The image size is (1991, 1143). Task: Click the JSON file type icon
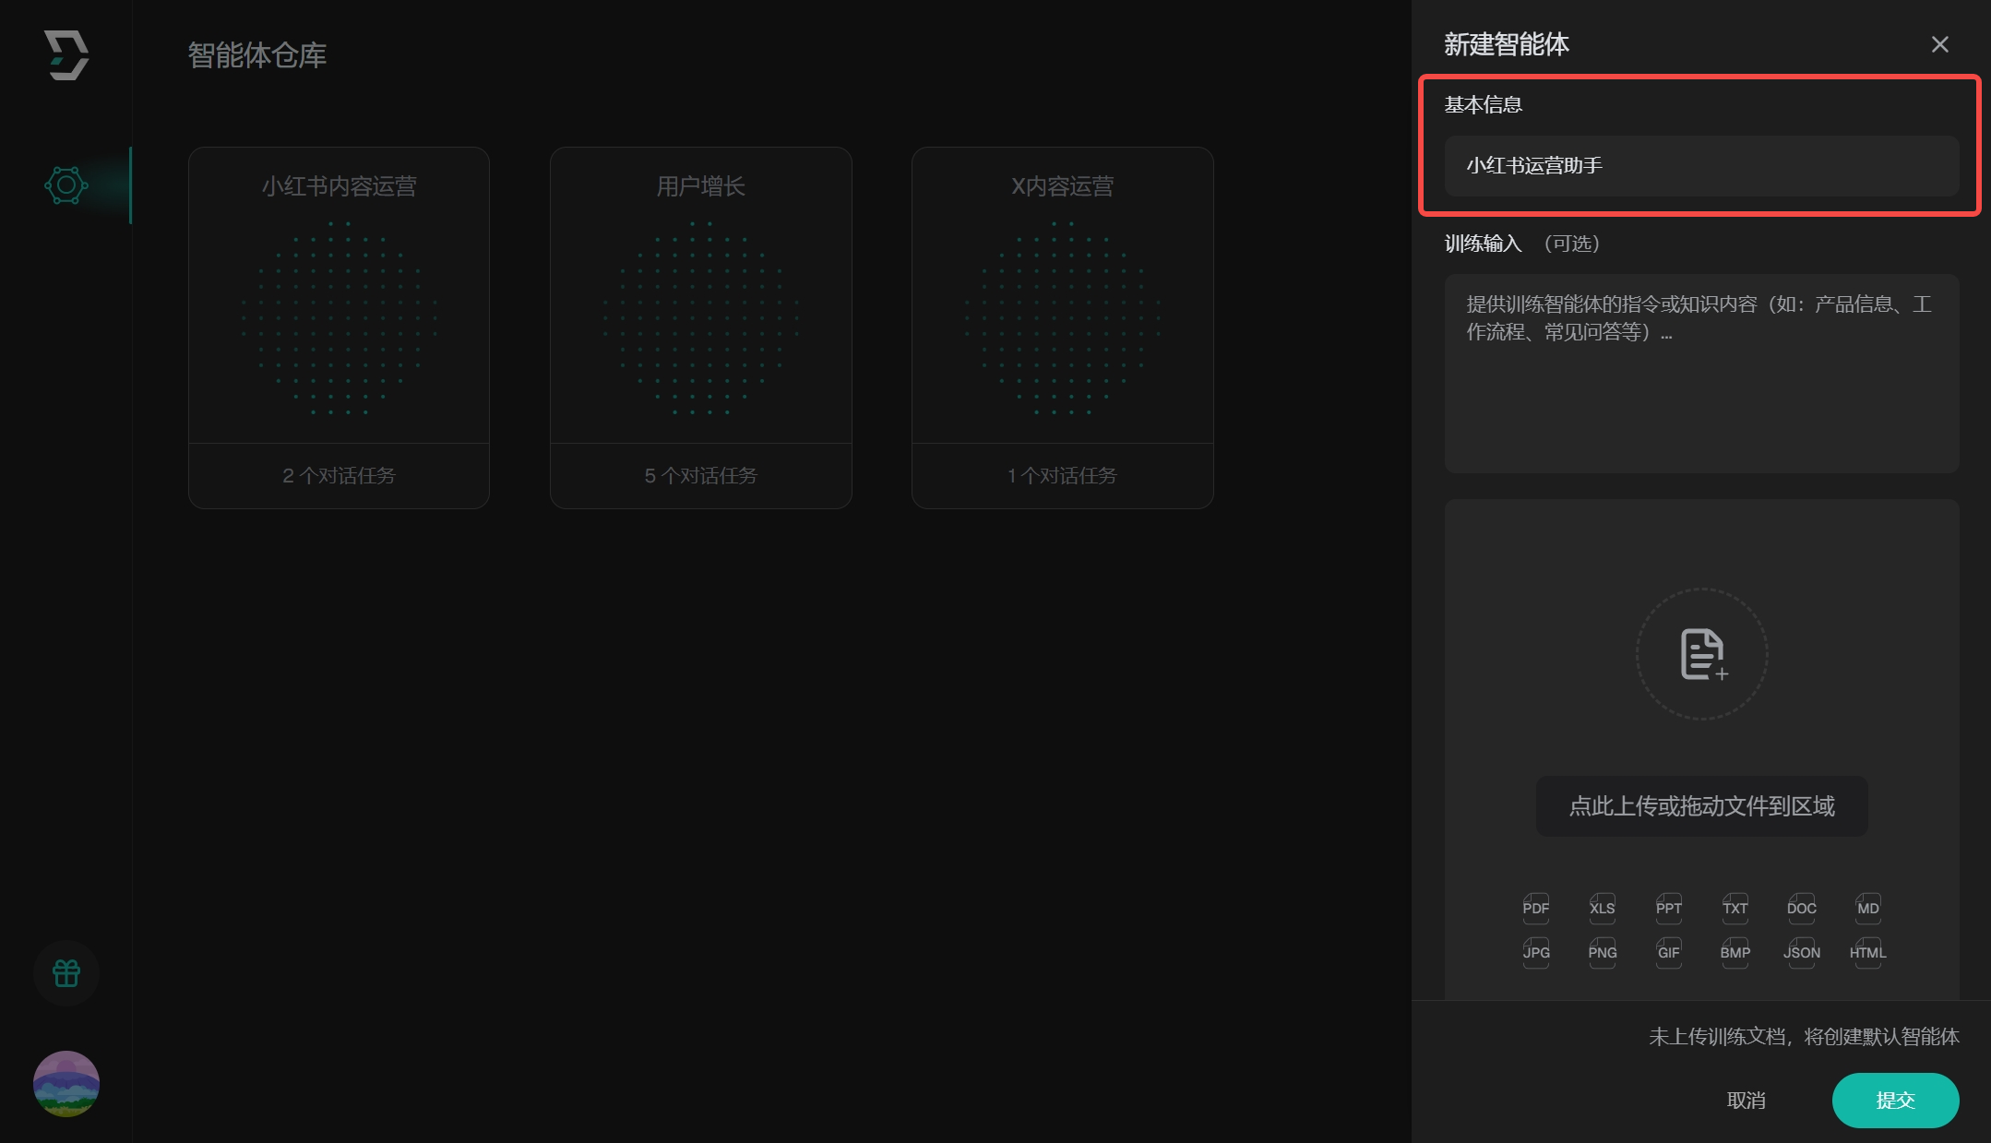(x=1801, y=952)
